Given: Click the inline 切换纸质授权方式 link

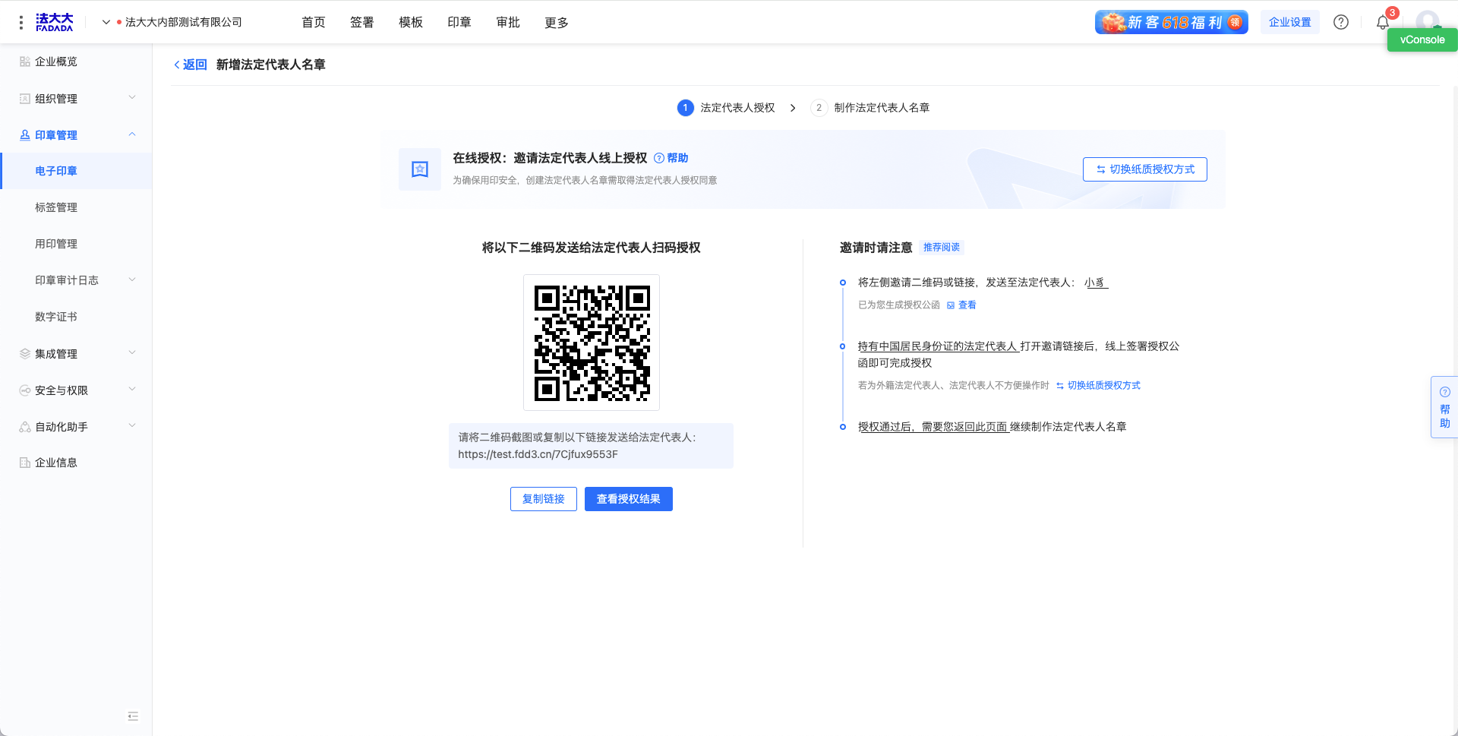Looking at the screenshot, I should 1098,386.
